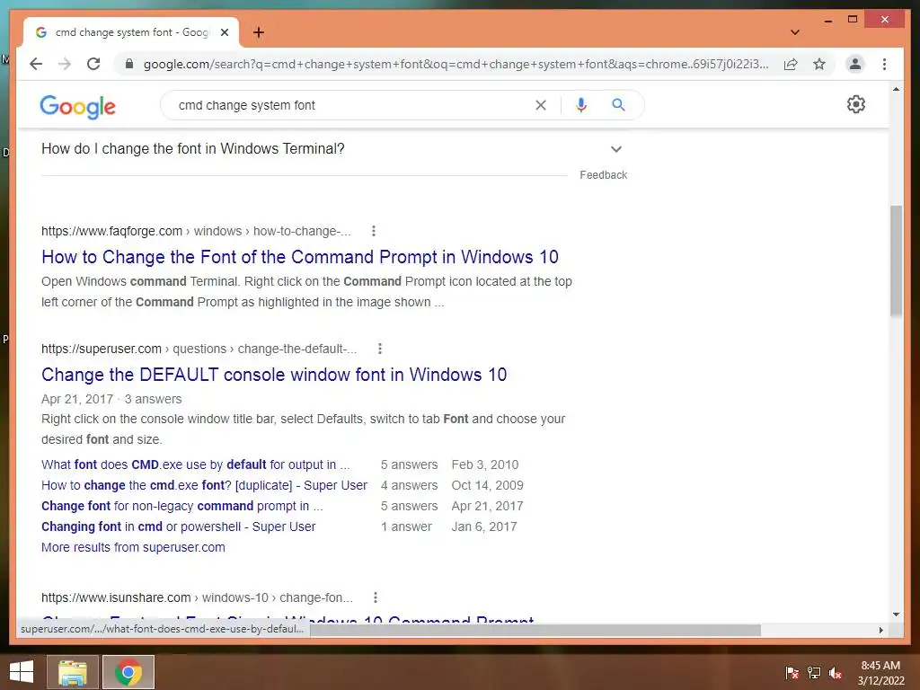Click 'More results from superuser.com'

133,547
